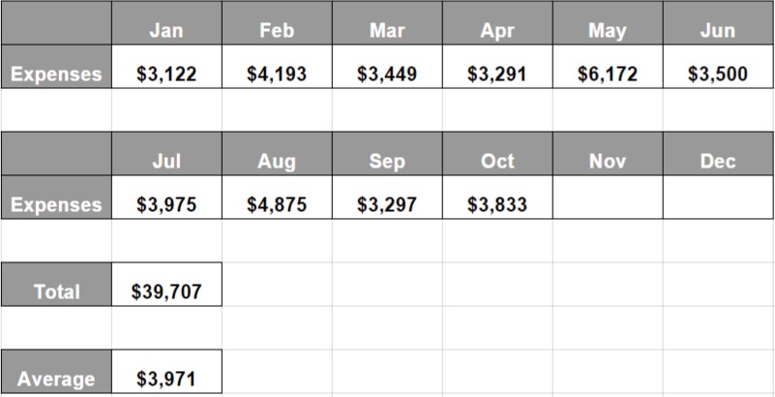Select the Average label cell
Viewport: 775px width, 397px height.
pos(56,371)
